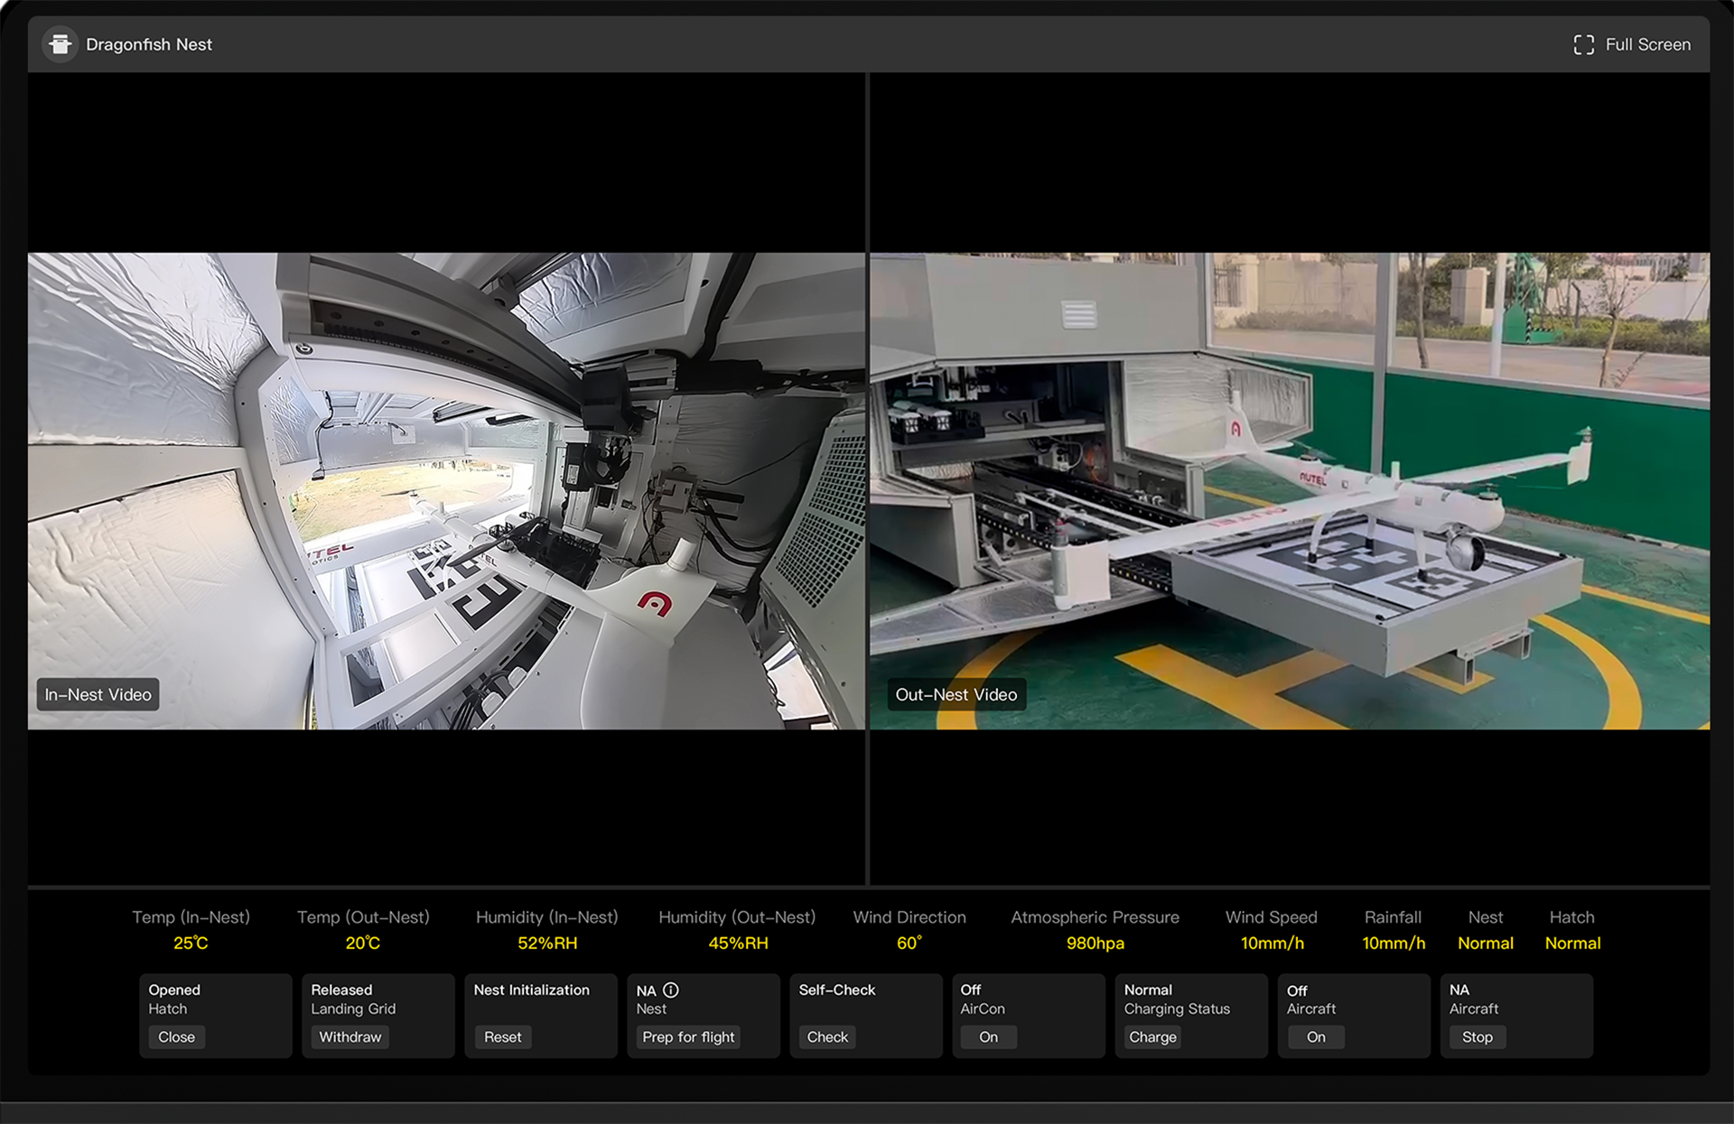Click the Rainfall value 10mm/h
The image size is (1734, 1124).
coord(1394,943)
